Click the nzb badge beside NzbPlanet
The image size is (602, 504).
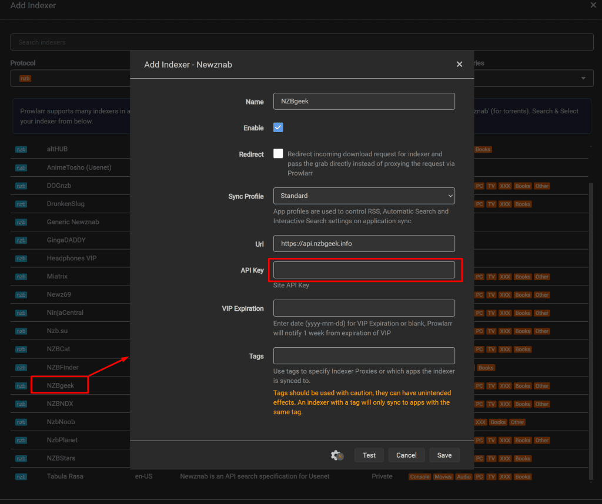coord(21,440)
